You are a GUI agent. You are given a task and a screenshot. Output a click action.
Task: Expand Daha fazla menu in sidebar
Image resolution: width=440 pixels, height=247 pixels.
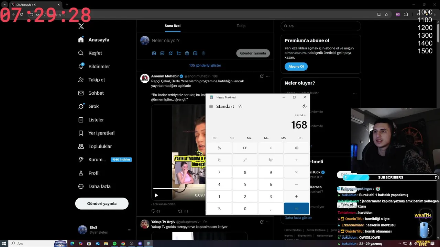point(95,186)
